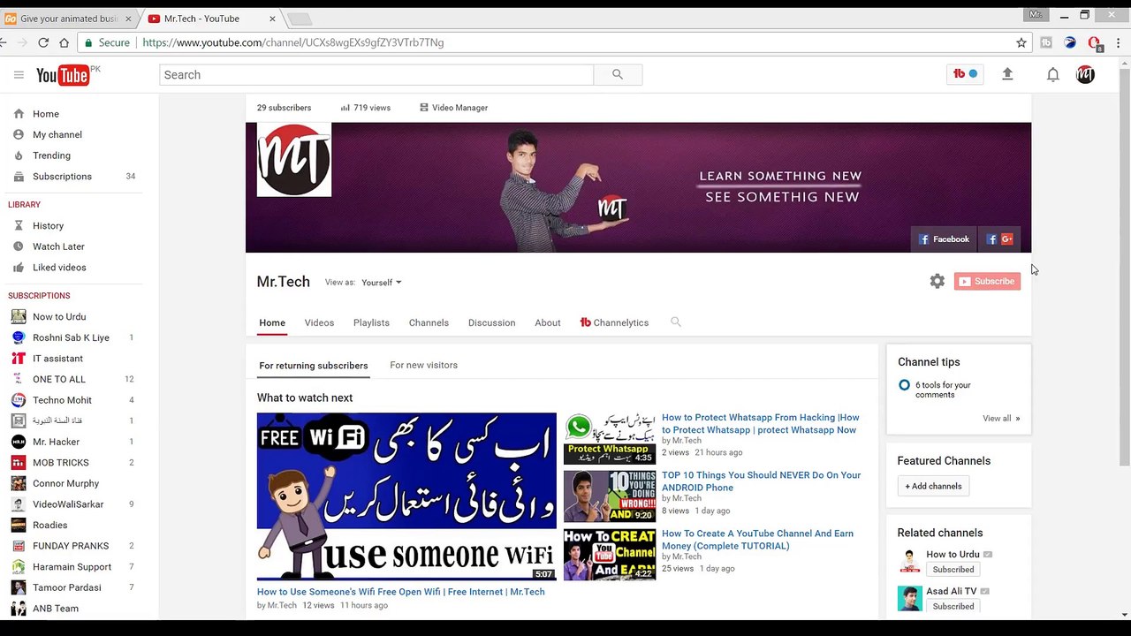Click the Subscribe button

[x=987, y=281]
